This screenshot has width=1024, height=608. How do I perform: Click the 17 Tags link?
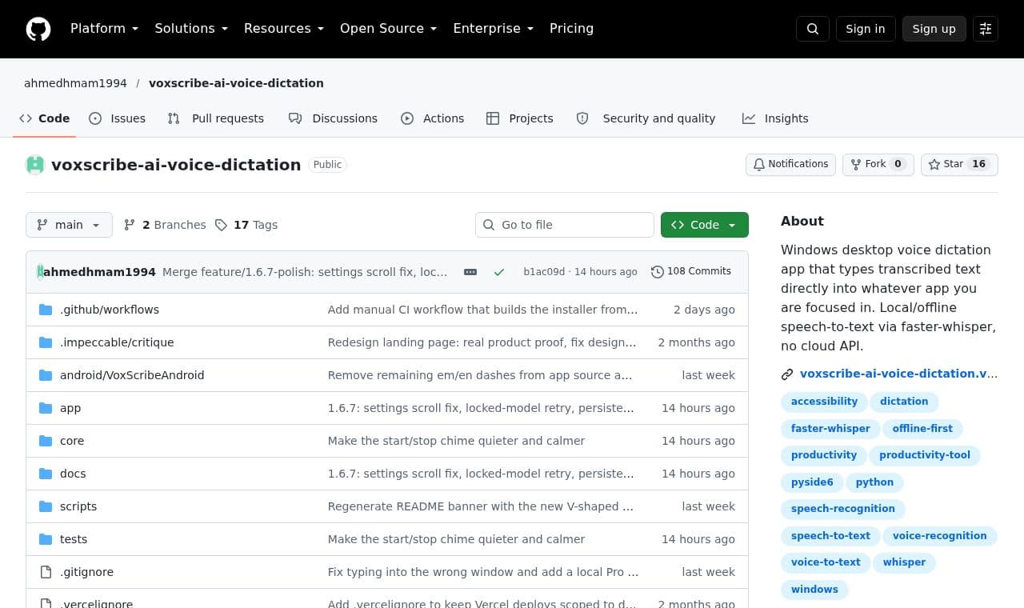click(x=246, y=225)
